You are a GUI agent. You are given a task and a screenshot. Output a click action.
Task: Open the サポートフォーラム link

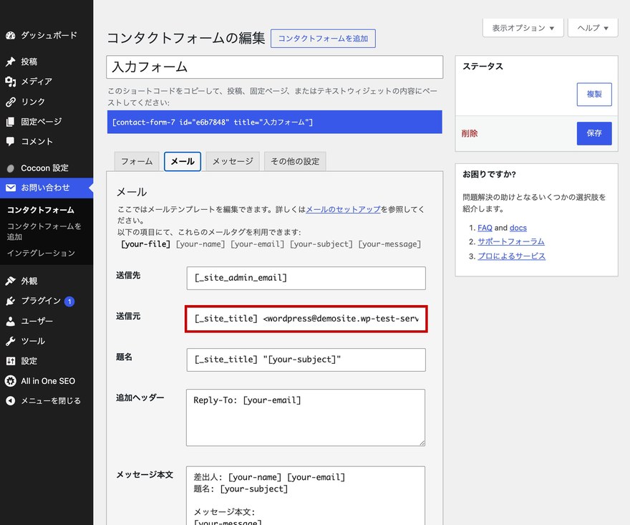pyautogui.click(x=511, y=241)
